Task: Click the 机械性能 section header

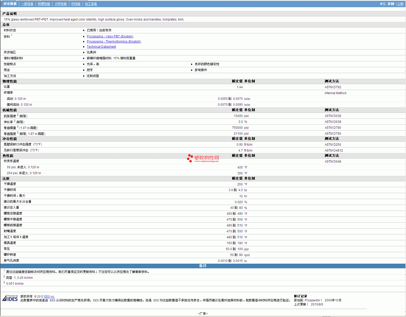Action: point(9,110)
